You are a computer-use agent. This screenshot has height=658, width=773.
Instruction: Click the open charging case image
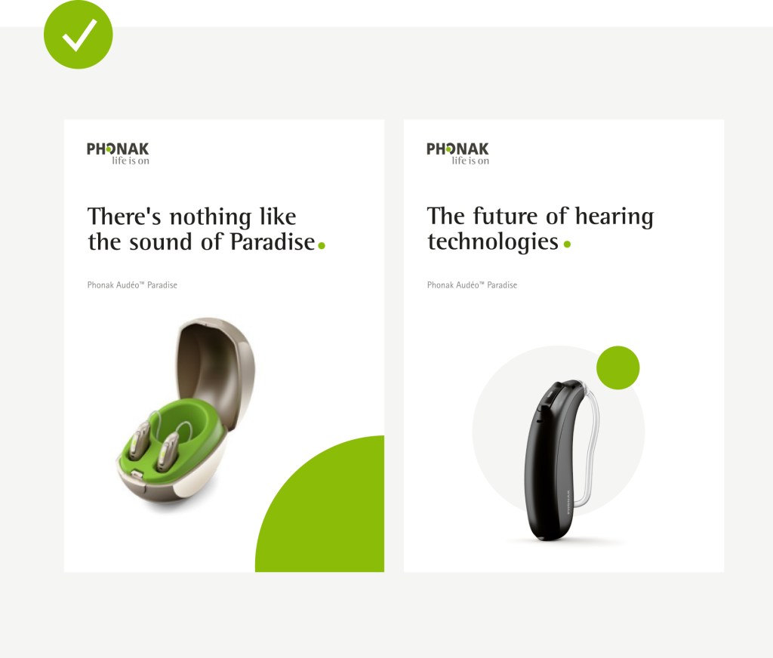click(x=186, y=413)
